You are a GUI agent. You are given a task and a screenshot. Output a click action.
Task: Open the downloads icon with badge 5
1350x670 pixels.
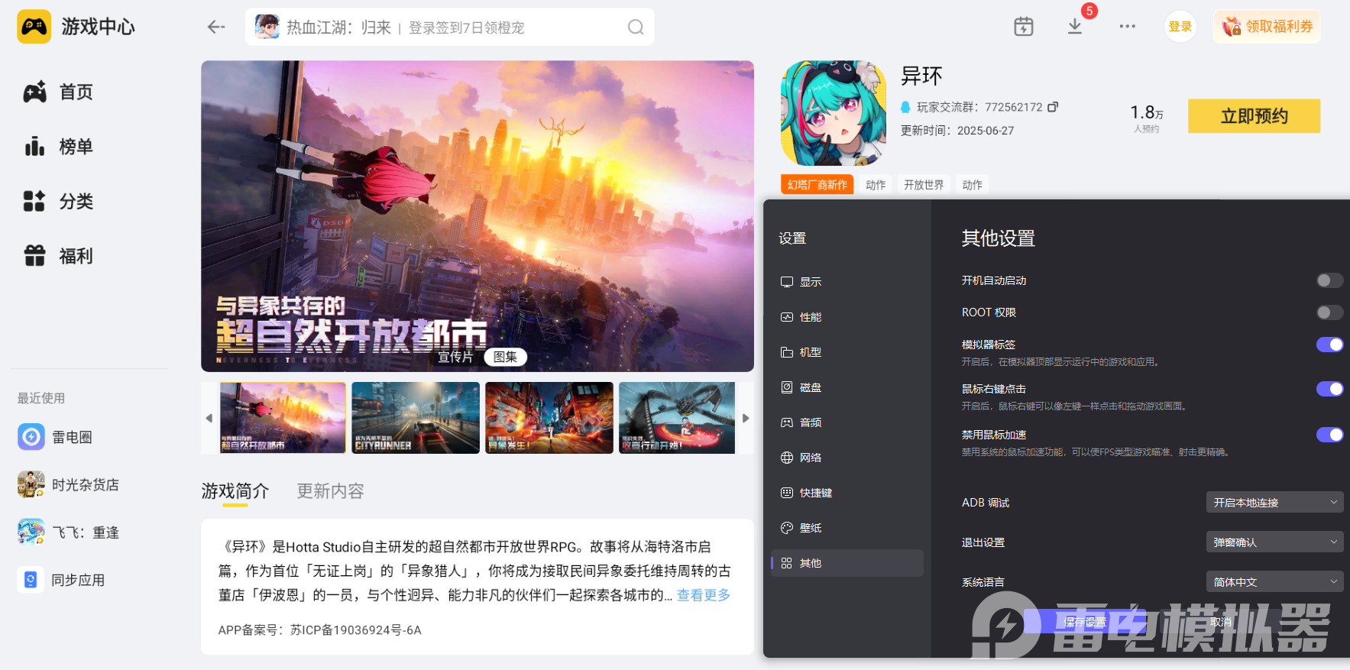click(1075, 27)
